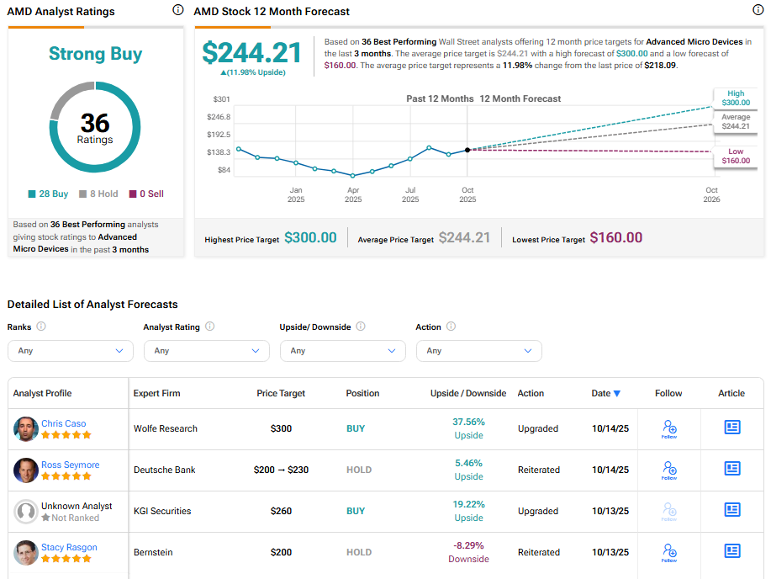The width and height of the screenshot is (771, 579).
Task: Open article for KGI Securities rating
Action: coord(731,510)
